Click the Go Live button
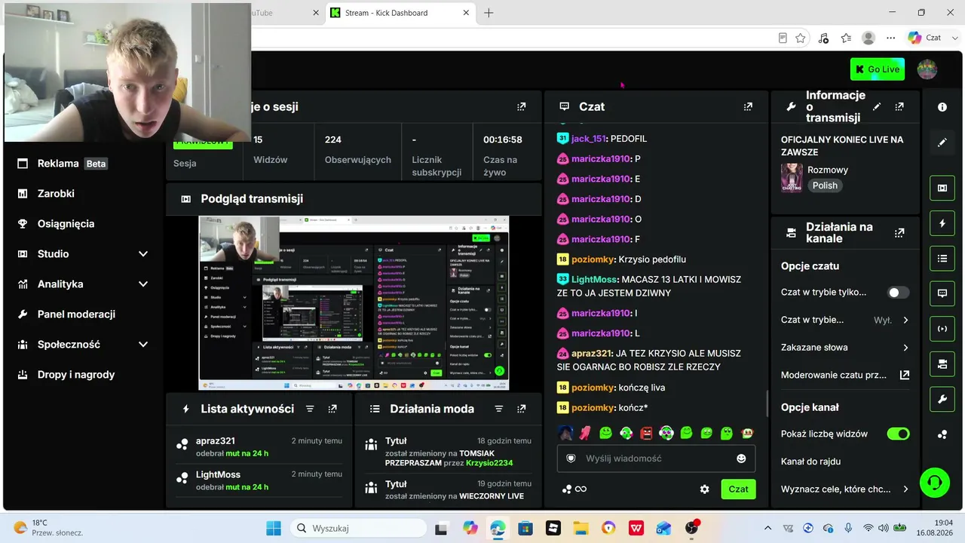The width and height of the screenshot is (965, 543). [x=878, y=69]
